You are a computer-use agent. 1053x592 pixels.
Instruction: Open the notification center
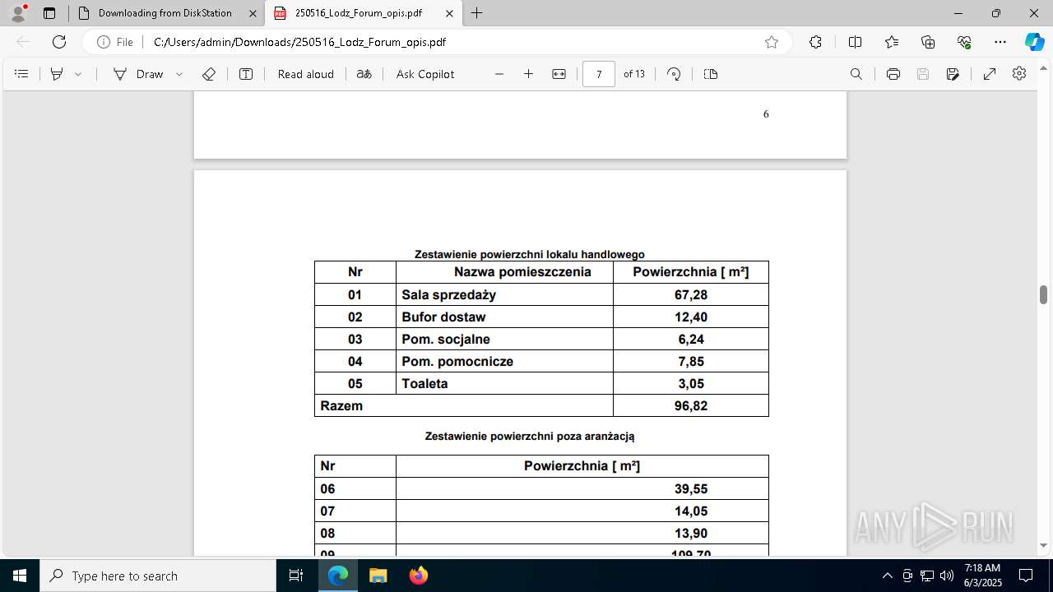point(1026,576)
